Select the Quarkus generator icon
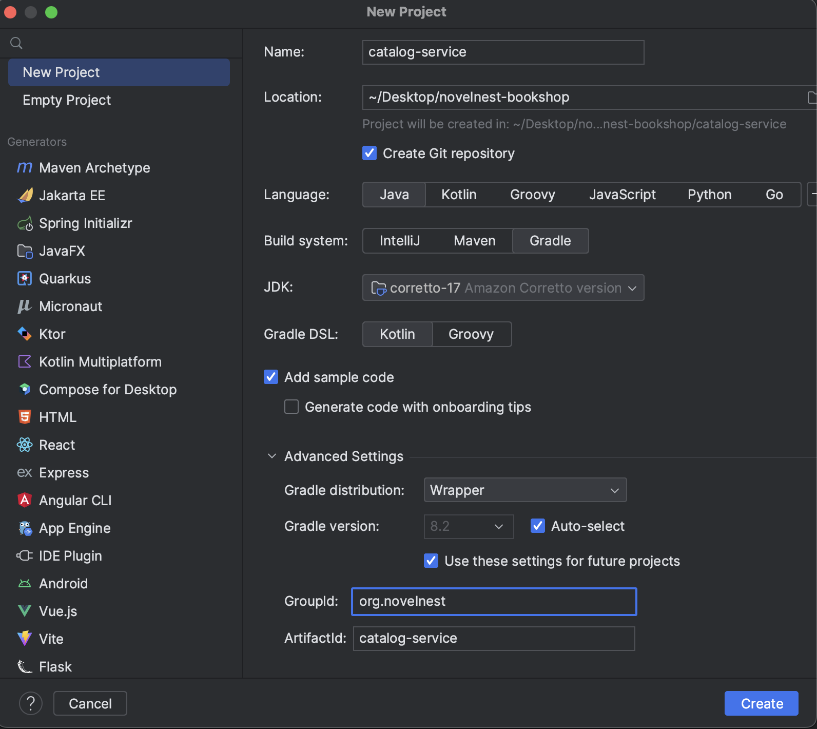This screenshot has height=729, width=817. [x=25, y=279]
